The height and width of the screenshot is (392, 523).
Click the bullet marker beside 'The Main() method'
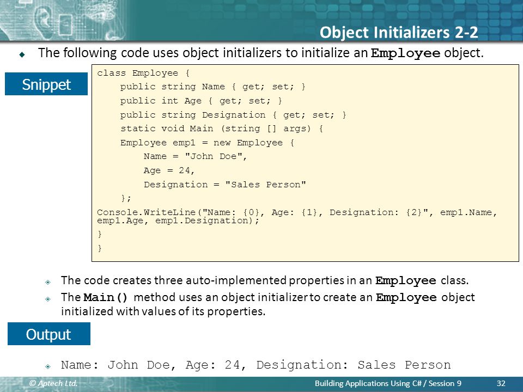[48, 299]
